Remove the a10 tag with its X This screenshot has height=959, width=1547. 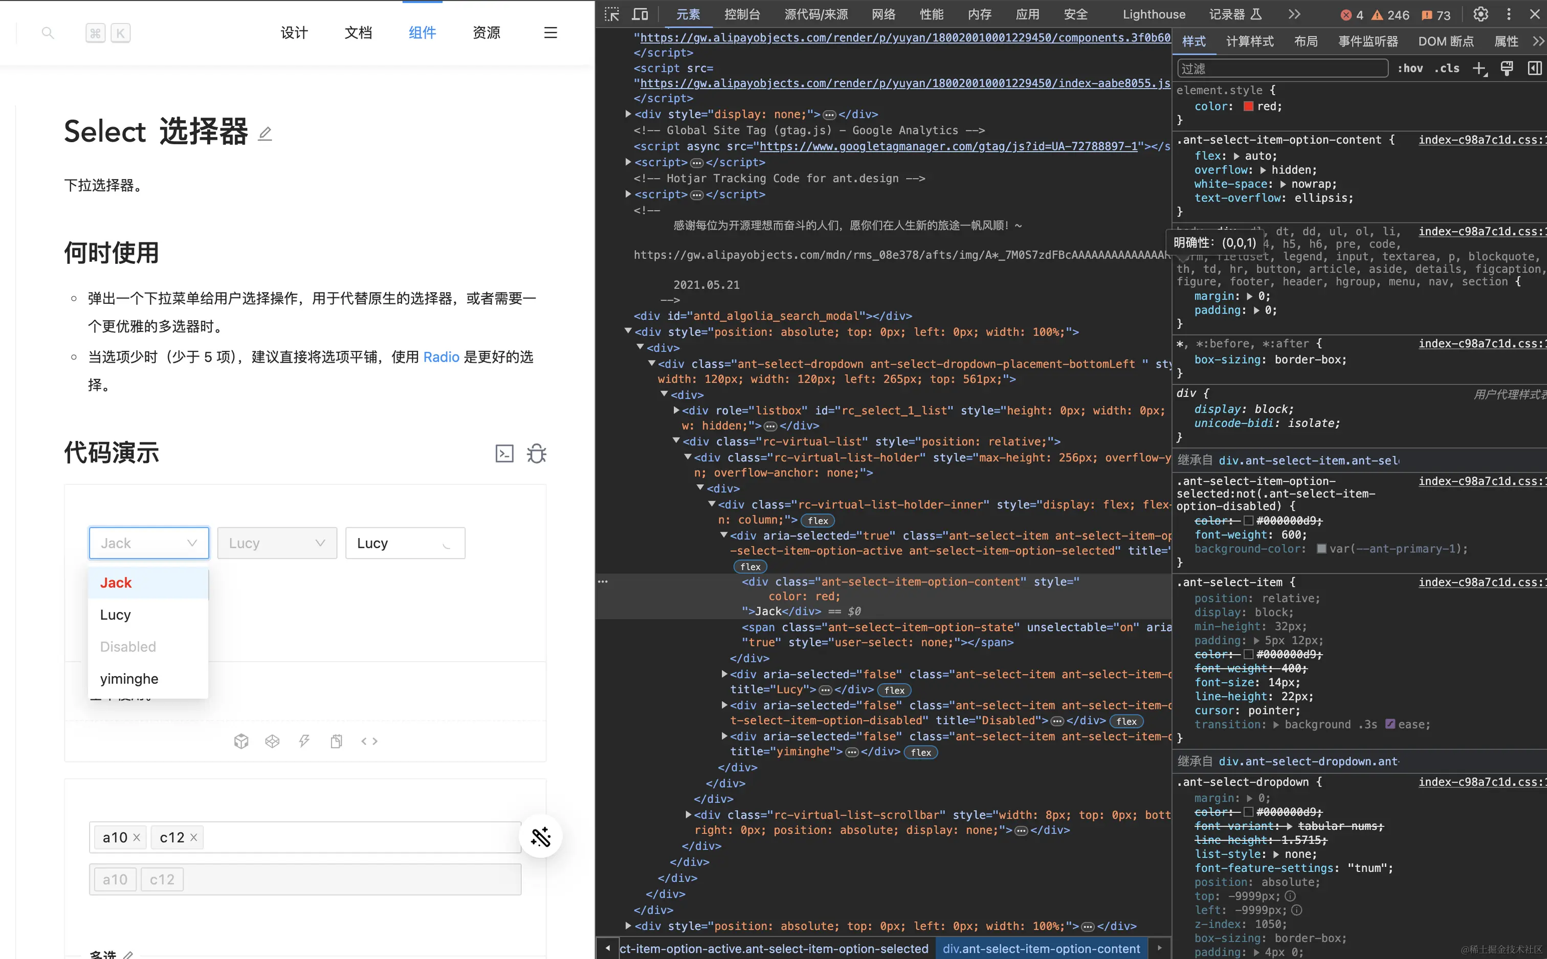pyautogui.click(x=137, y=837)
